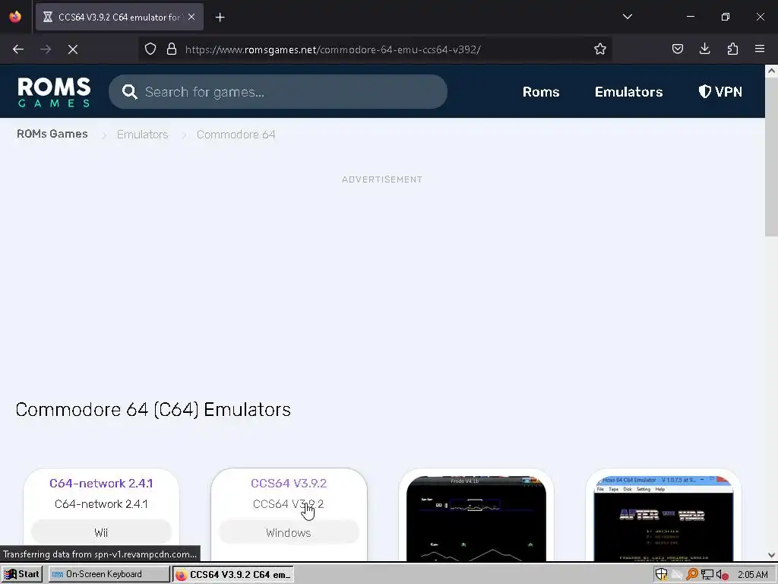Open the security shield tray icon
Image resolution: width=778 pixels, height=584 pixels.
click(662, 575)
